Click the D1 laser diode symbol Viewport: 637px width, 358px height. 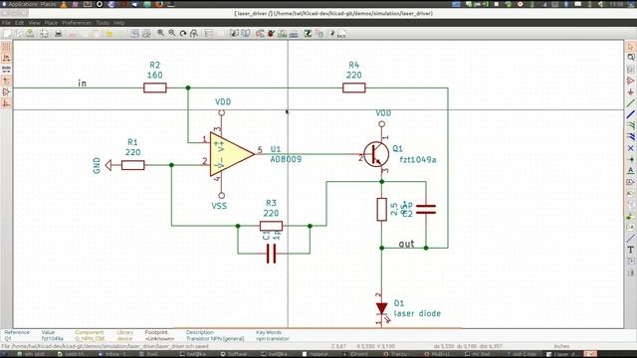pyautogui.click(x=381, y=309)
